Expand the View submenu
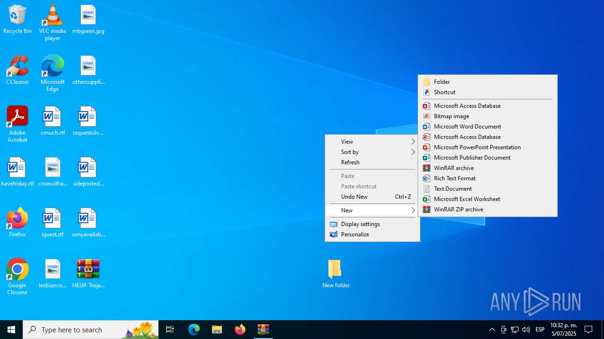This screenshot has width=604, height=339. point(372,142)
